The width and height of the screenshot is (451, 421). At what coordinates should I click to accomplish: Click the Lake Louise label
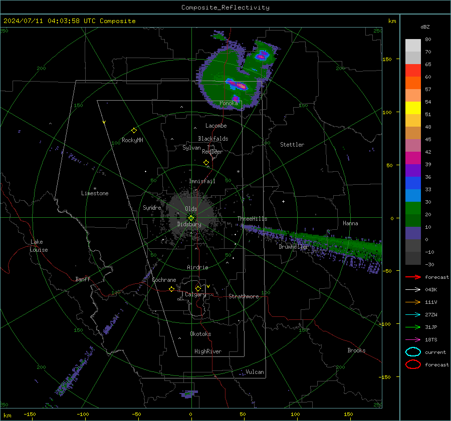39,246
